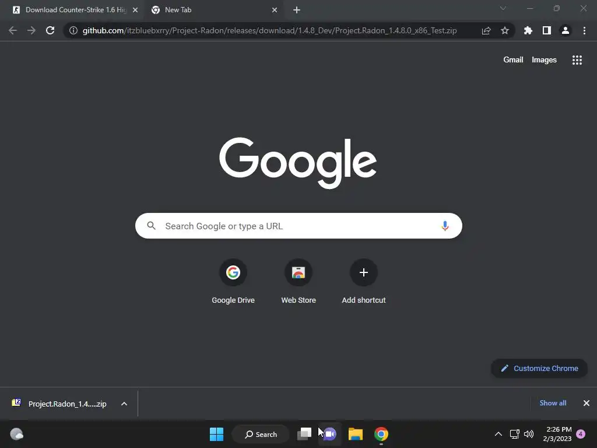
Task: Close the Download Counter-Strike 1.6 tab
Action: pos(135,10)
